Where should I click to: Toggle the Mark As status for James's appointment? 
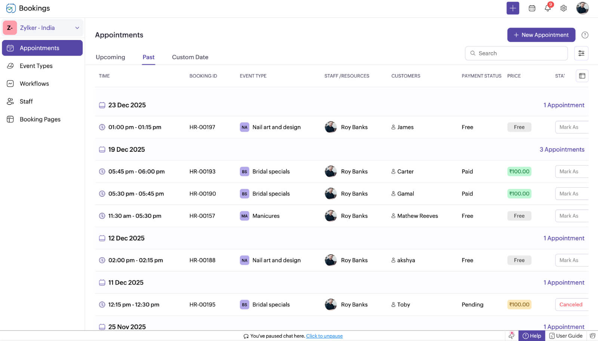pyautogui.click(x=571, y=127)
